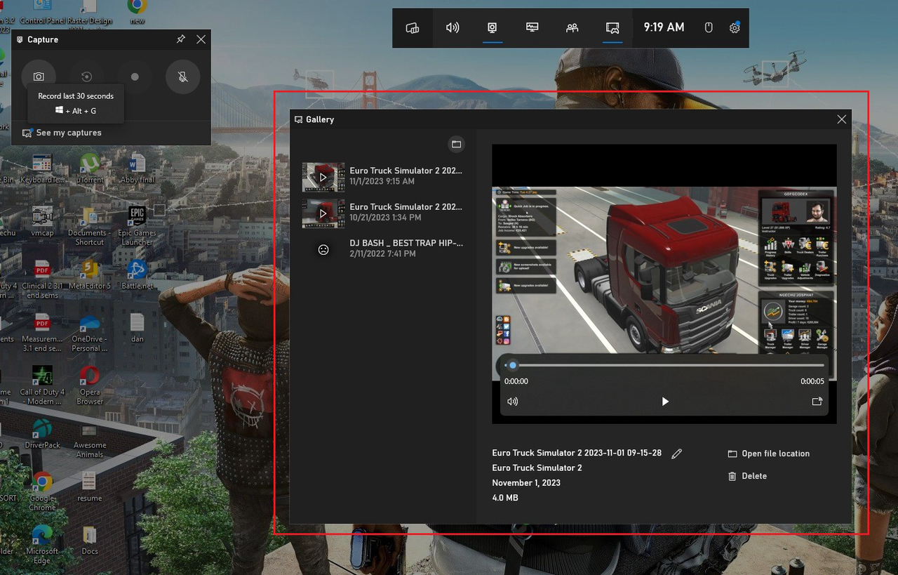Click the mouse pointer icon on Game Bar
The width and height of the screenshot is (898, 575).
click(709, 27)
